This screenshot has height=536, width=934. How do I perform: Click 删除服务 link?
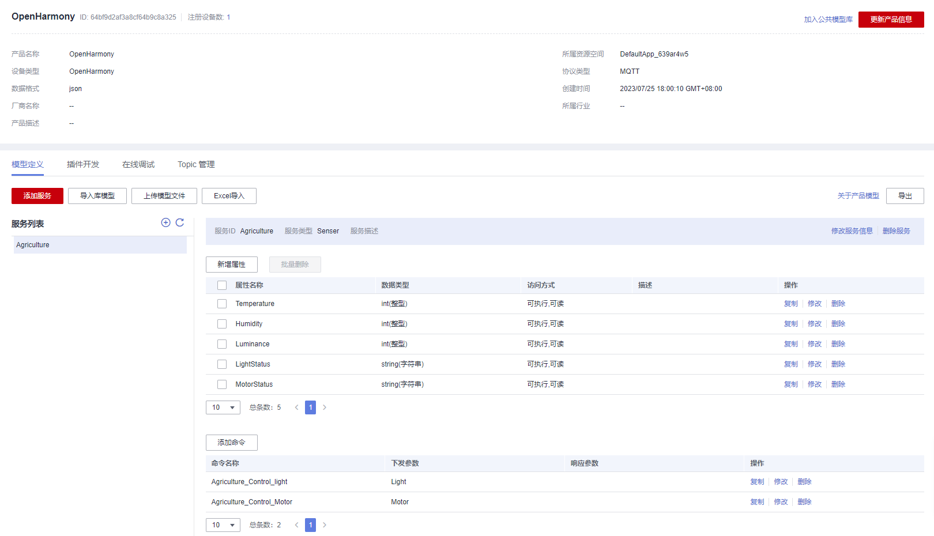[897, 231]
